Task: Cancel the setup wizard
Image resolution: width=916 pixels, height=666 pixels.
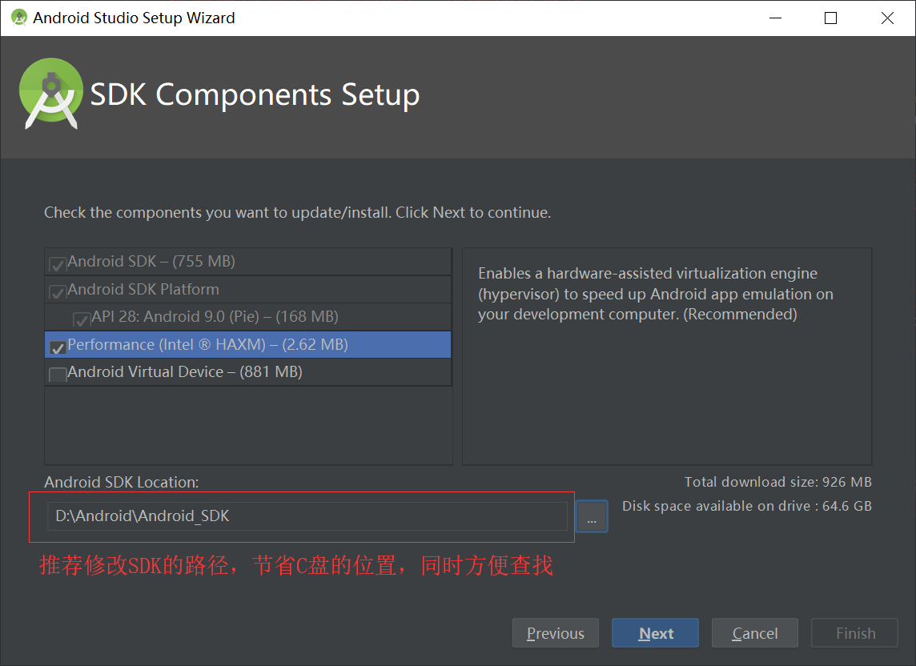Action: pyautogui.click(x=755, y=633)
